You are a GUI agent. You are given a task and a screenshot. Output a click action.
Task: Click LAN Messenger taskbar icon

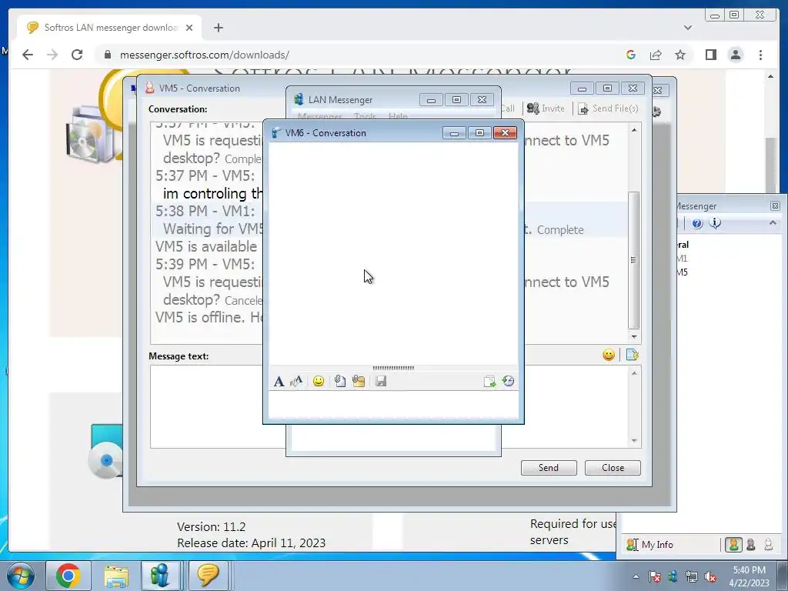[x=160, y=576]
